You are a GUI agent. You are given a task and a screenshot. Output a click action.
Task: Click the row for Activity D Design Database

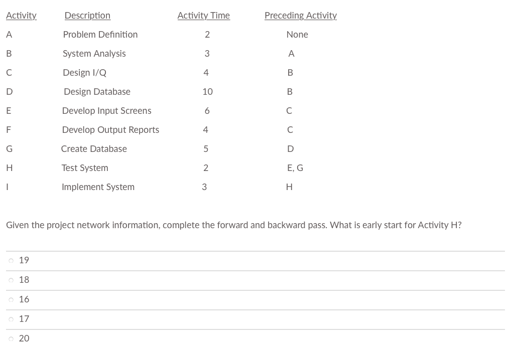[96, 92]
